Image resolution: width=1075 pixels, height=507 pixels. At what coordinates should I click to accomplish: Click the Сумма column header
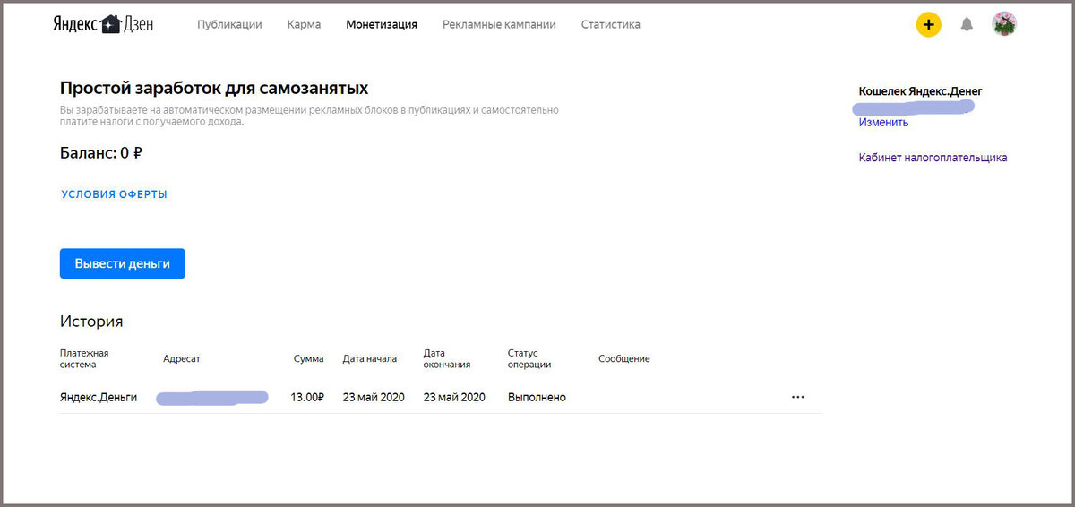pos(309,358)
